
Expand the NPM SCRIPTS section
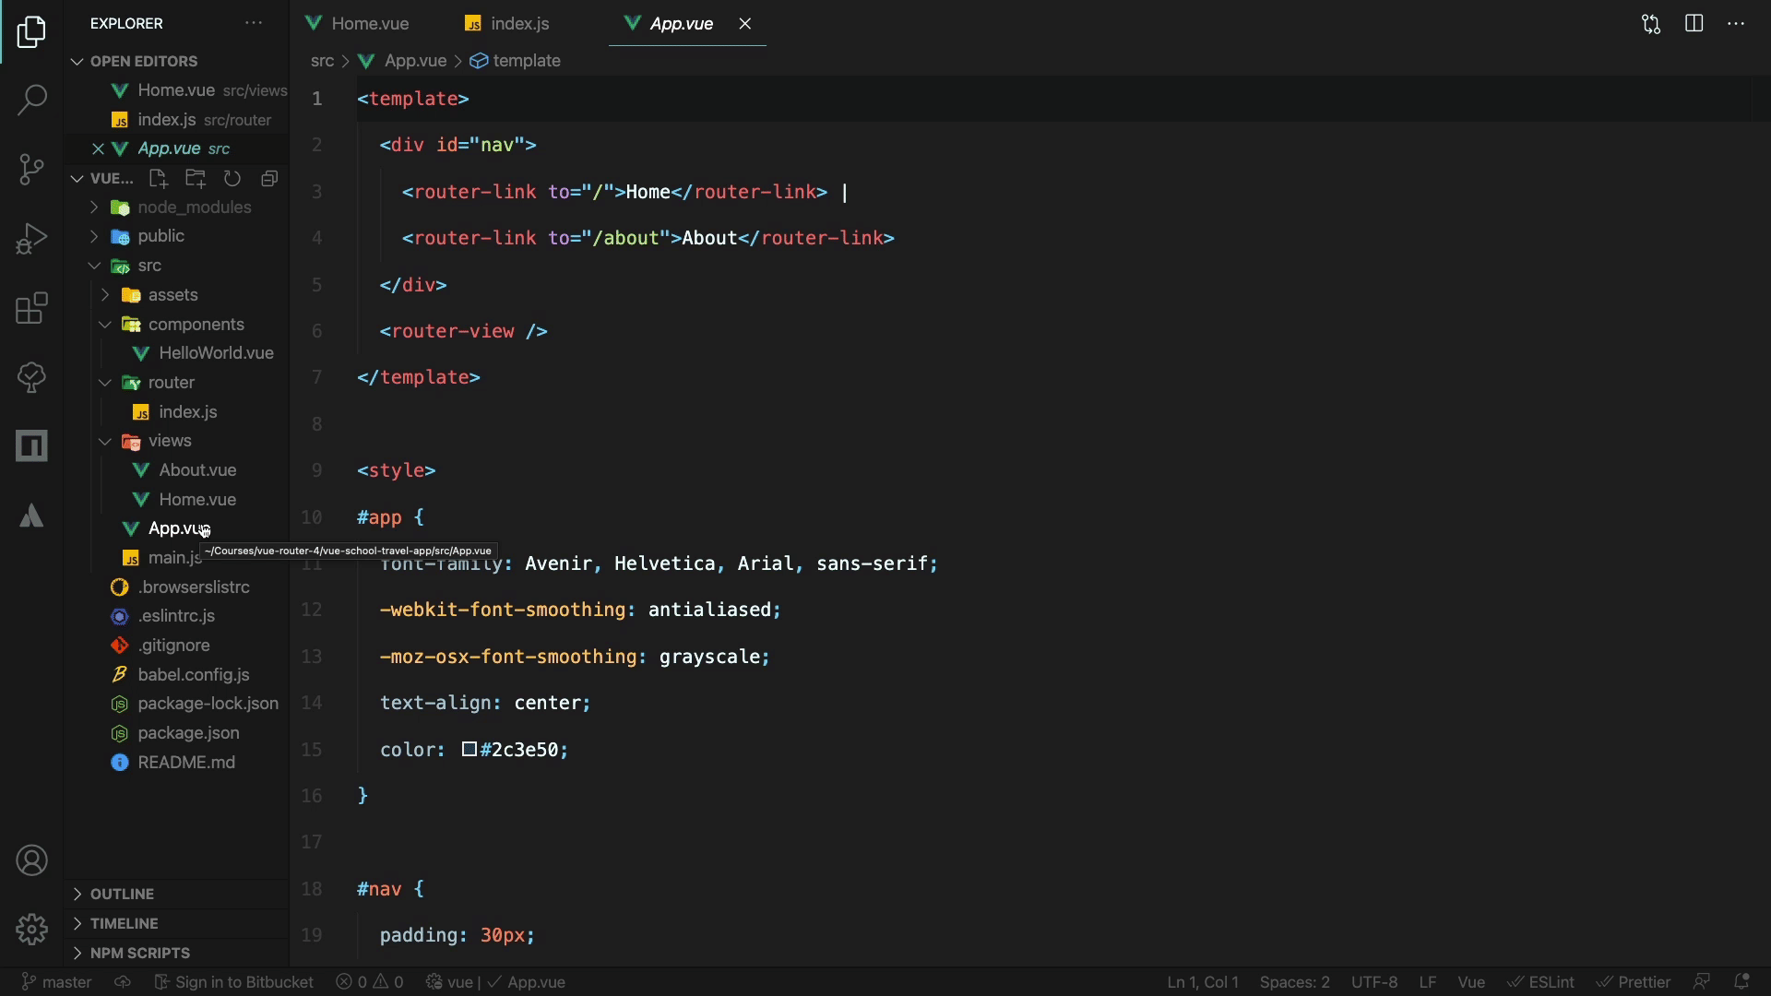[x=139, y=953]
